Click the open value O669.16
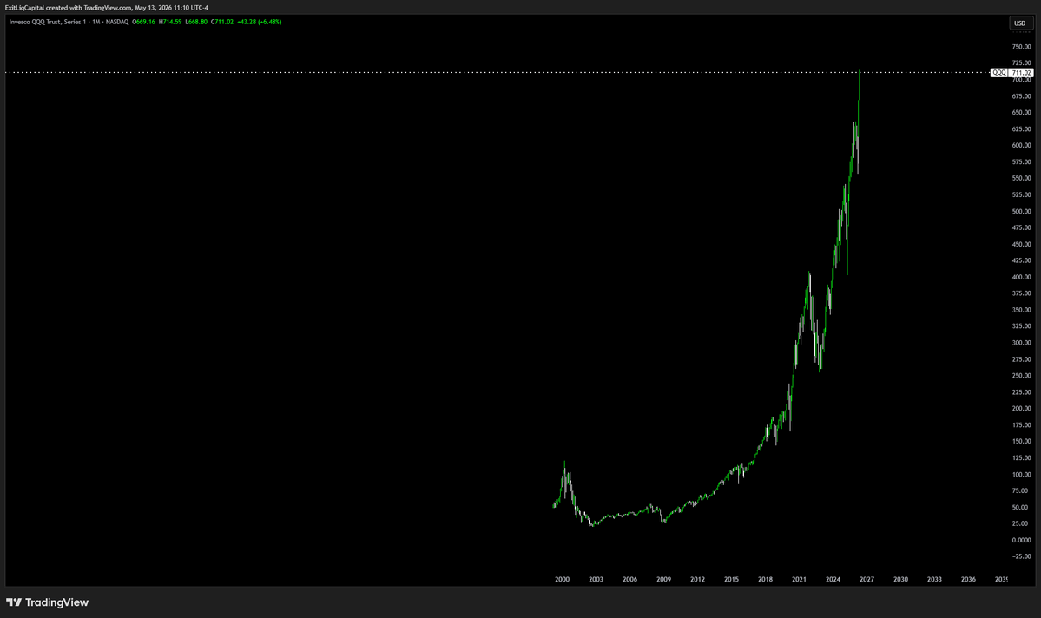The width and height of the screenshot is (1041, 618). coord(143,22)
